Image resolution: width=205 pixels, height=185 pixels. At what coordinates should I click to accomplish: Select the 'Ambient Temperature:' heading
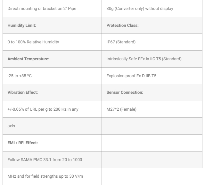[x=29, y=59]
